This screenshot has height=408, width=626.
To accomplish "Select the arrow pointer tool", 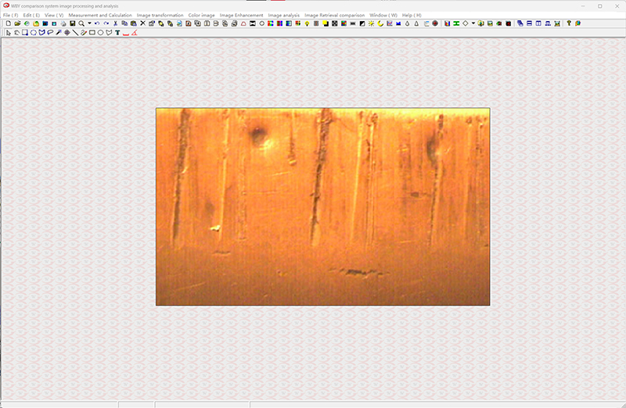I will point(9,33).
